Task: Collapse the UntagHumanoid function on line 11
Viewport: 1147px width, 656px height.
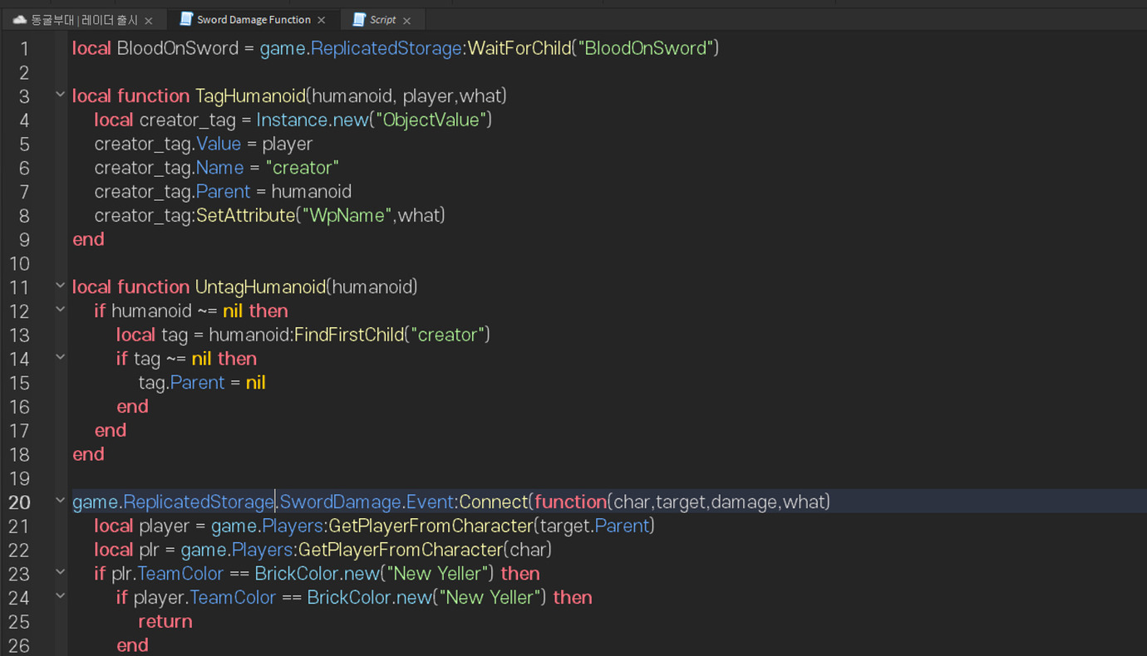Action: (59, 285)
